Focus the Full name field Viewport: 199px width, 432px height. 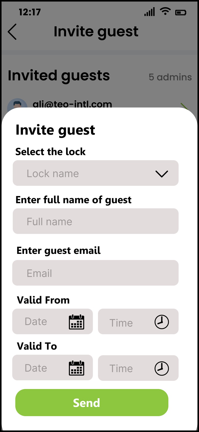(x=95, y=221)
